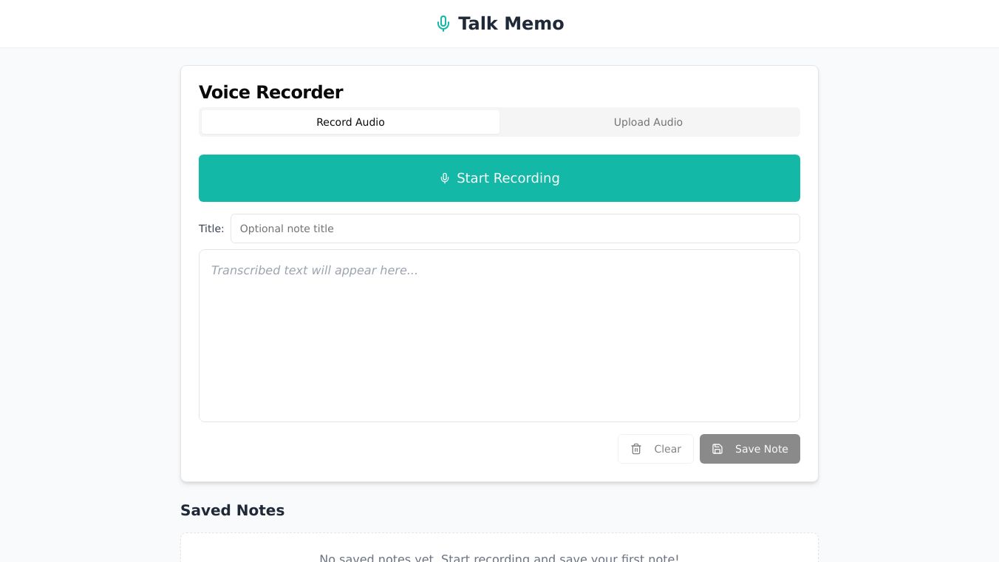Click the "Title:" label

click(x=211, y=228)
